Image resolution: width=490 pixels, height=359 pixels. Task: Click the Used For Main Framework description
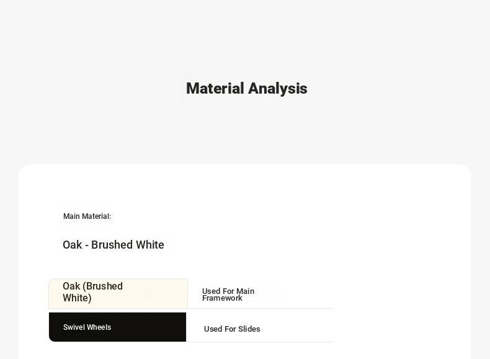click(228, 295)
